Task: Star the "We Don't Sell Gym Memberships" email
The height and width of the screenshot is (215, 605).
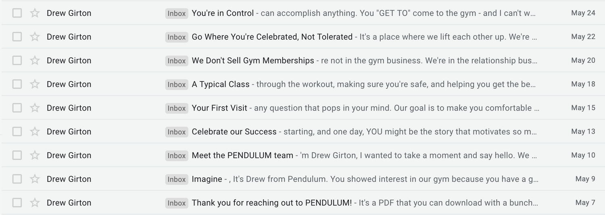Action: pyautogui.click(x=35, y=61)
